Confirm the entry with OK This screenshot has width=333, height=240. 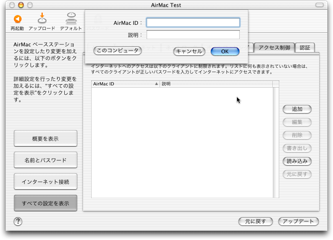coord(225,51)
